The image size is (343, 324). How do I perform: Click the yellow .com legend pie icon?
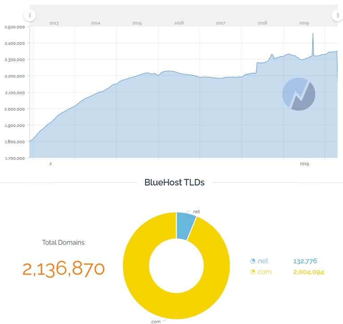pos(252,272)
